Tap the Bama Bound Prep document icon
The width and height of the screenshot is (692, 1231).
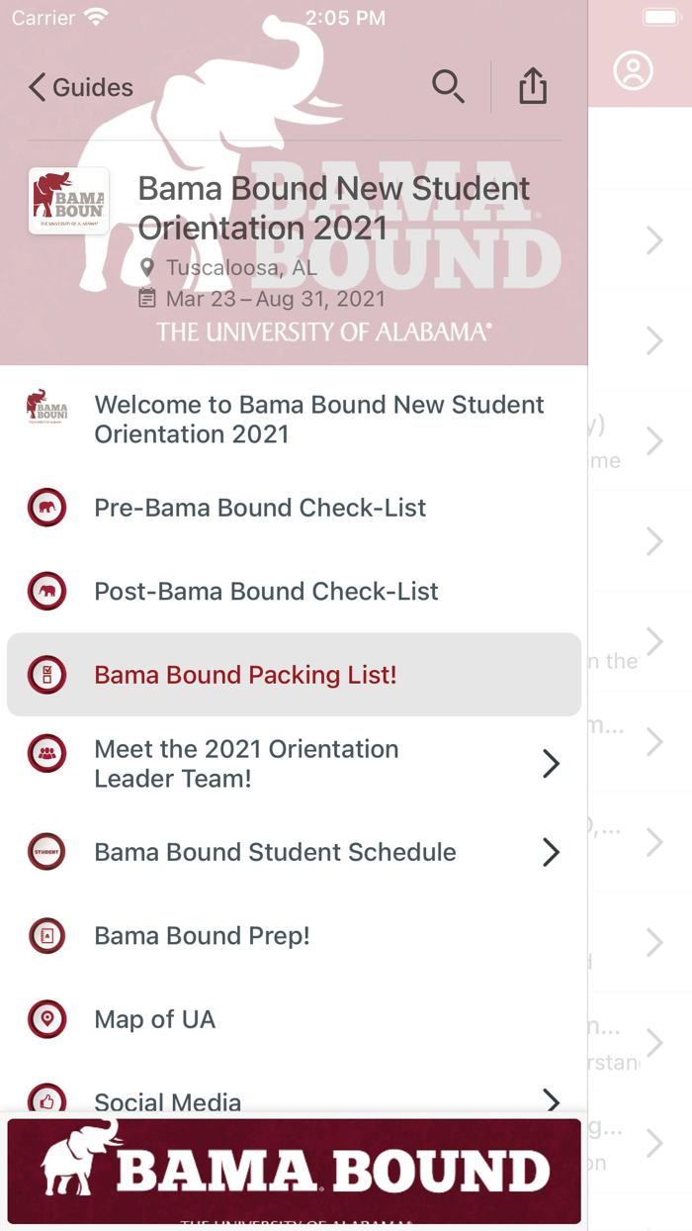[46, 935]
